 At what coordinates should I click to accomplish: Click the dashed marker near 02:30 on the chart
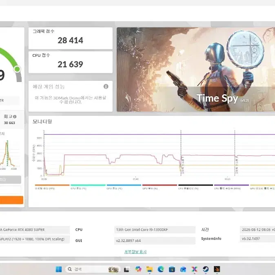pyautogui.click(x=181, y=153)
